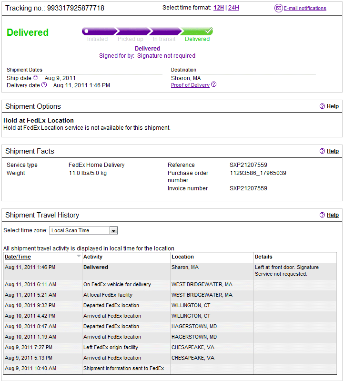Image resolution: width=344 pixels, height=383 pixels.
Task: Open the time zone dropdown arrow
Action: tap(113, 230)
